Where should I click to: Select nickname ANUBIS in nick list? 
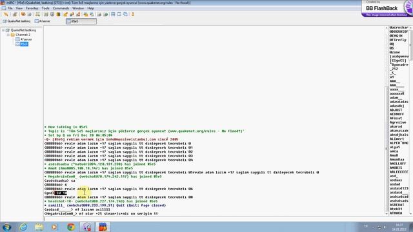point(396,168)
